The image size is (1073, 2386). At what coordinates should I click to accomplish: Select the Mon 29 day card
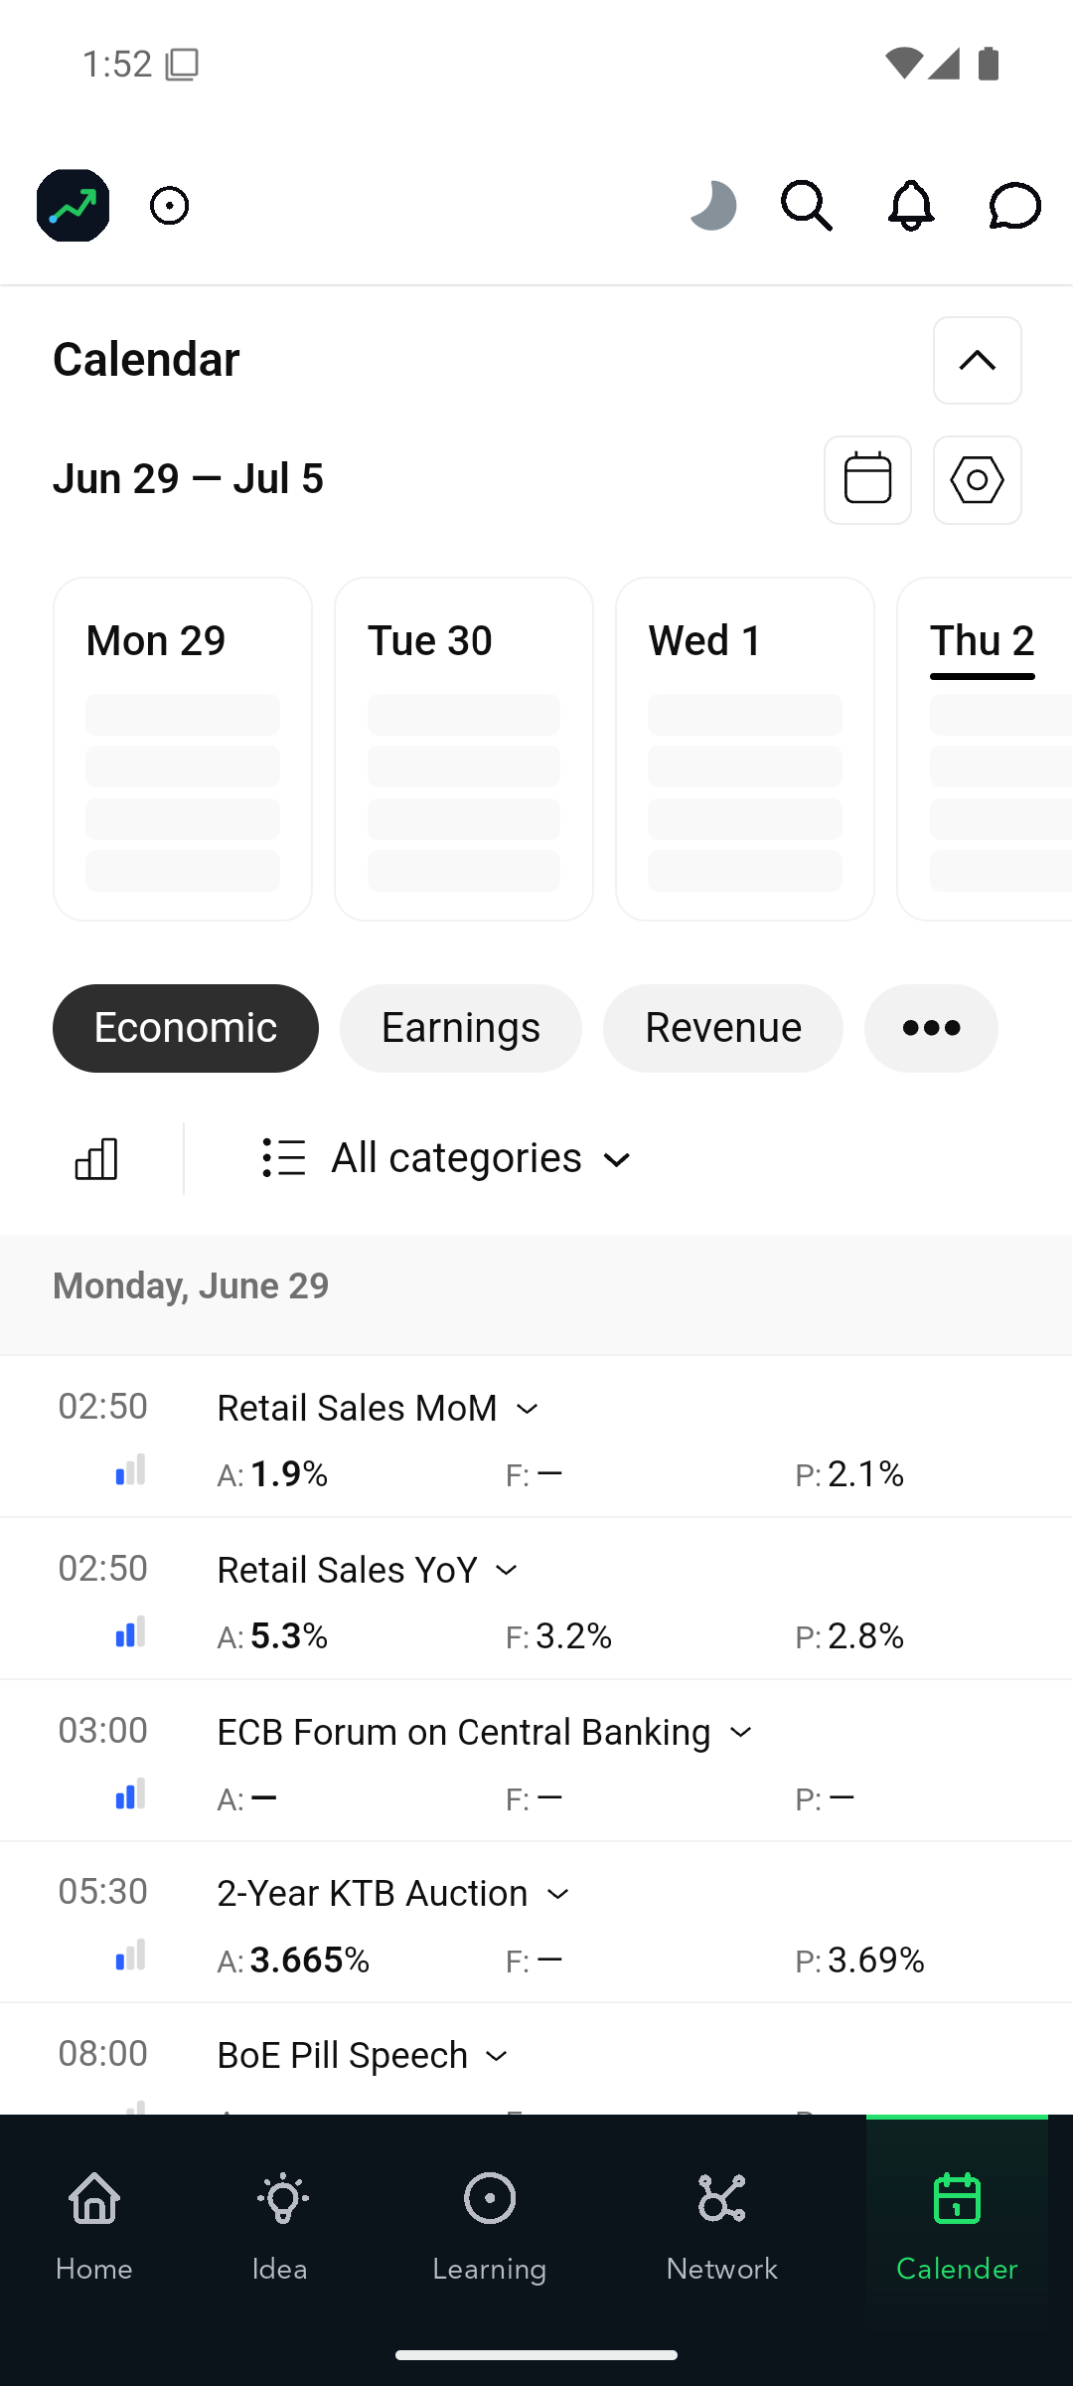click(x=183, y=749)
